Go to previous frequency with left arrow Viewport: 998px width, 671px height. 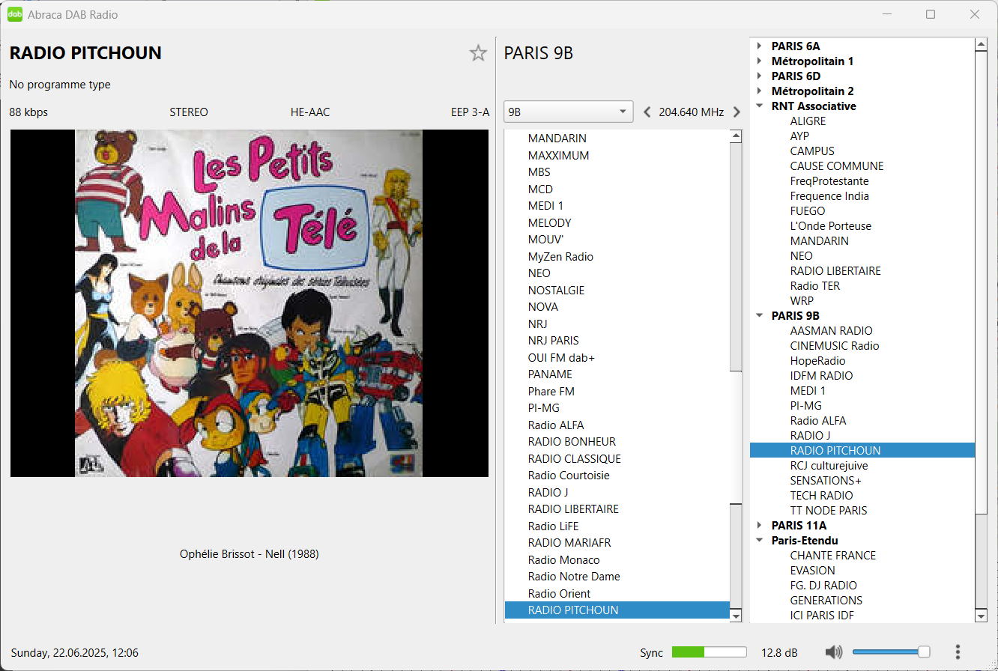pos(647,112)
